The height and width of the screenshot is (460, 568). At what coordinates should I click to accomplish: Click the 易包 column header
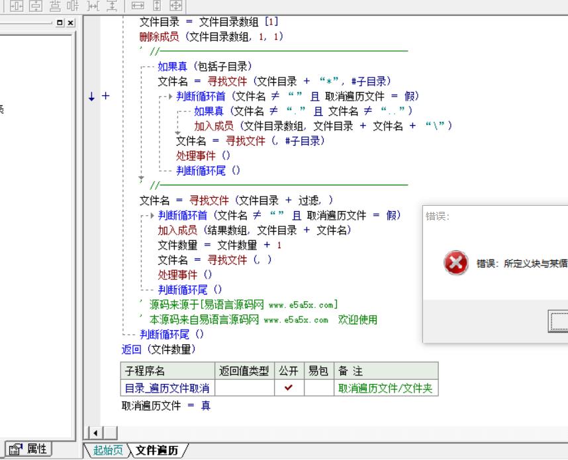point(319,371)
